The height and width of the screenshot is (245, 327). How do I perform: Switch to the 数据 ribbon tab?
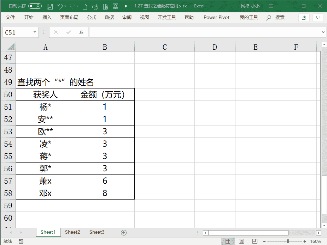pos(109,18)
